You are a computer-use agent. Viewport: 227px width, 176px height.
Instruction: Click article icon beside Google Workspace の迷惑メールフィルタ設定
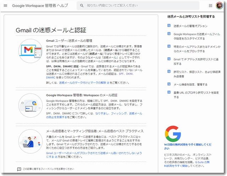pyautogui.click(x=169, y=34)
